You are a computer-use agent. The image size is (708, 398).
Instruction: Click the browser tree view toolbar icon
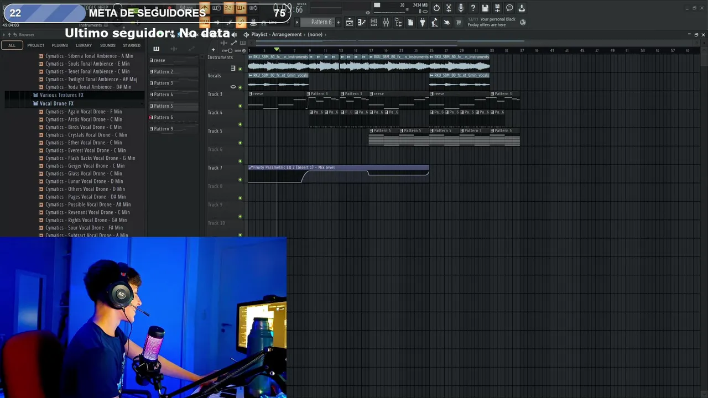pos(398,22)
